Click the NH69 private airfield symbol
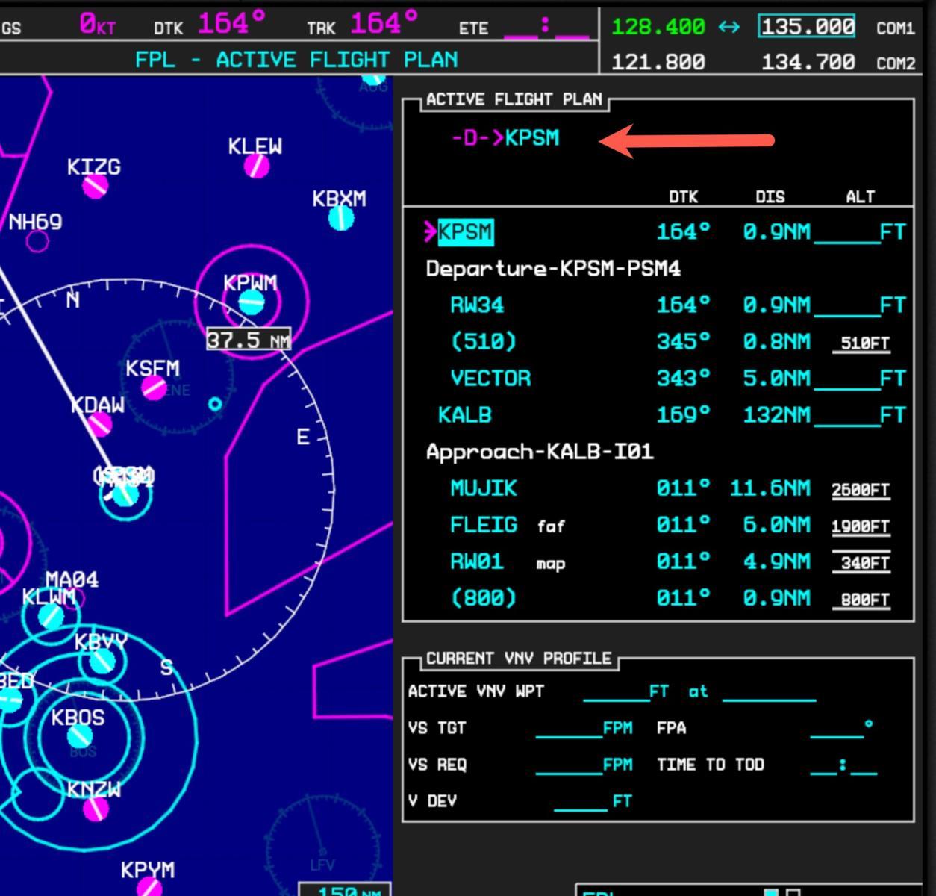This screenshot has height=896, width=936. (37, 241)
